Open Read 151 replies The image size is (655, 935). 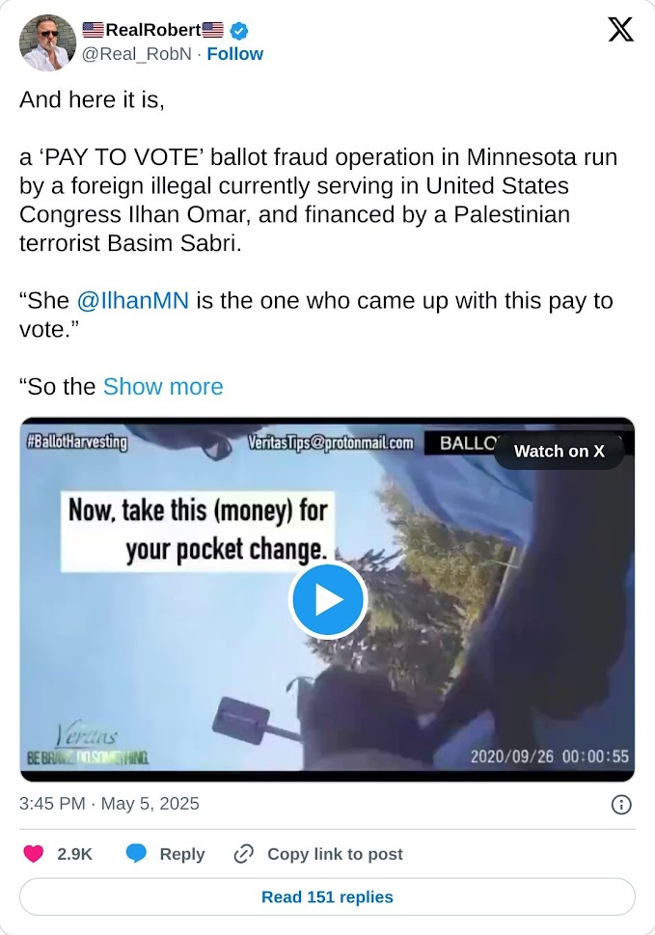click(x=327, y=896)
